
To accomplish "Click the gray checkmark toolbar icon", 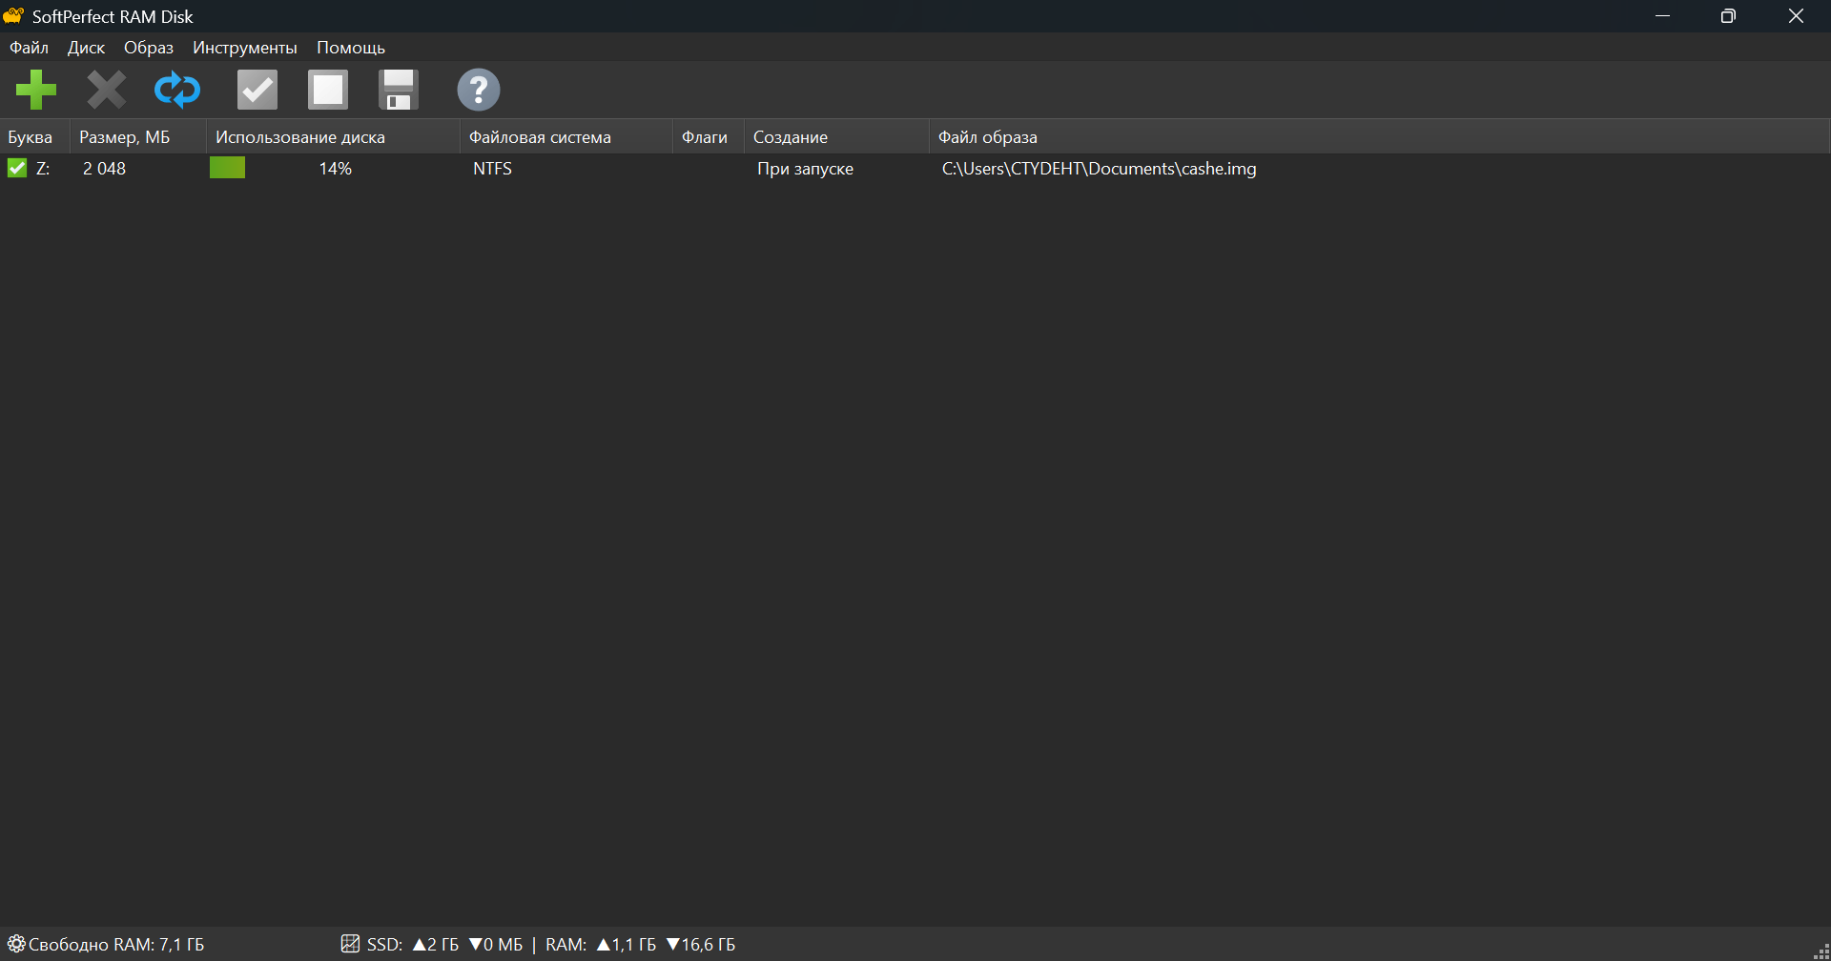I will [x=257, y=90].
